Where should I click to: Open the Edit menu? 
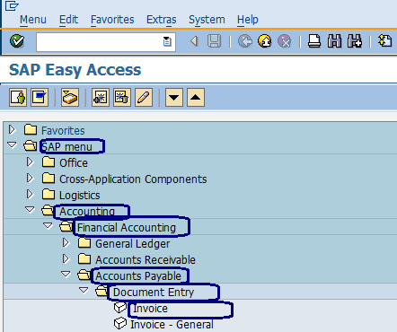(x=68, y=20)
